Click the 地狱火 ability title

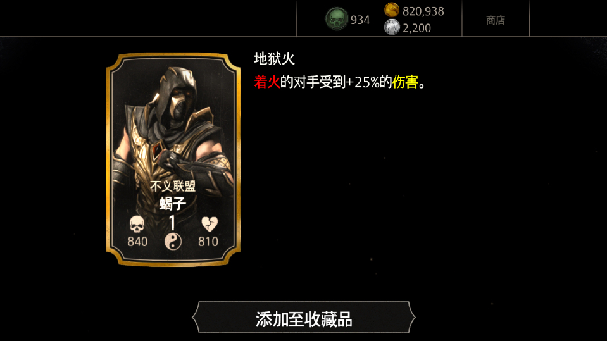click(x=275, y=59)
